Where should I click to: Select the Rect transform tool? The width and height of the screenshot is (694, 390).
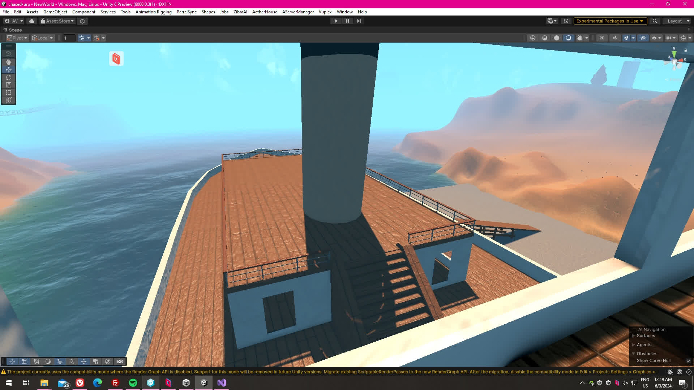9,92
